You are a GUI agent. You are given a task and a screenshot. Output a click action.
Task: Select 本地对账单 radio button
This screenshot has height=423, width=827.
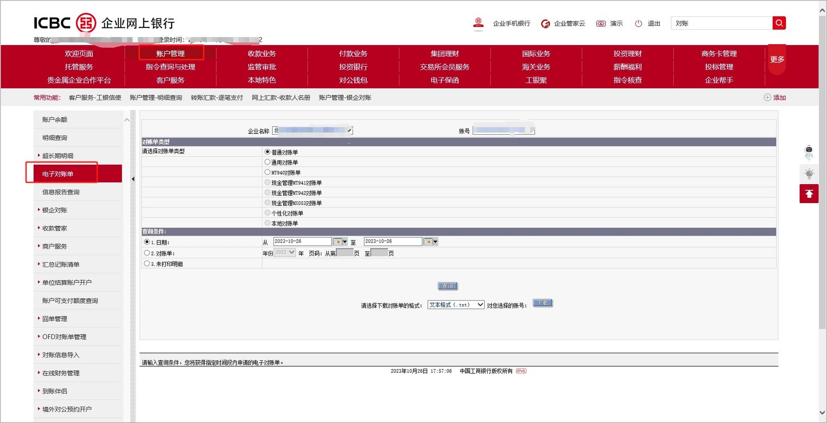point(267,223)
